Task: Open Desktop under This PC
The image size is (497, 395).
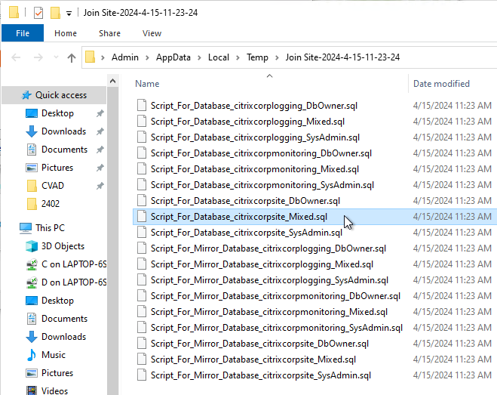Action: [57, 301]
